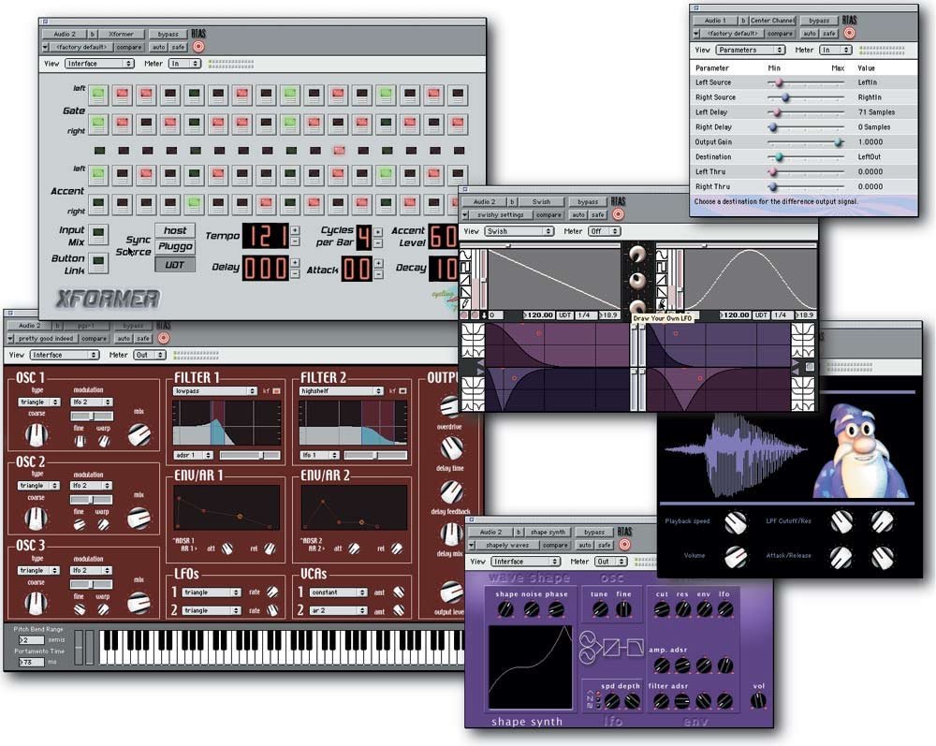
Task: Select UDT as Sync Source in Xformer
Action: tap(174, 264)
